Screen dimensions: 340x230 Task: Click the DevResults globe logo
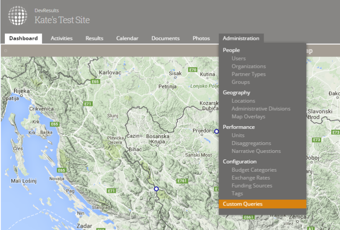(18, 16)
